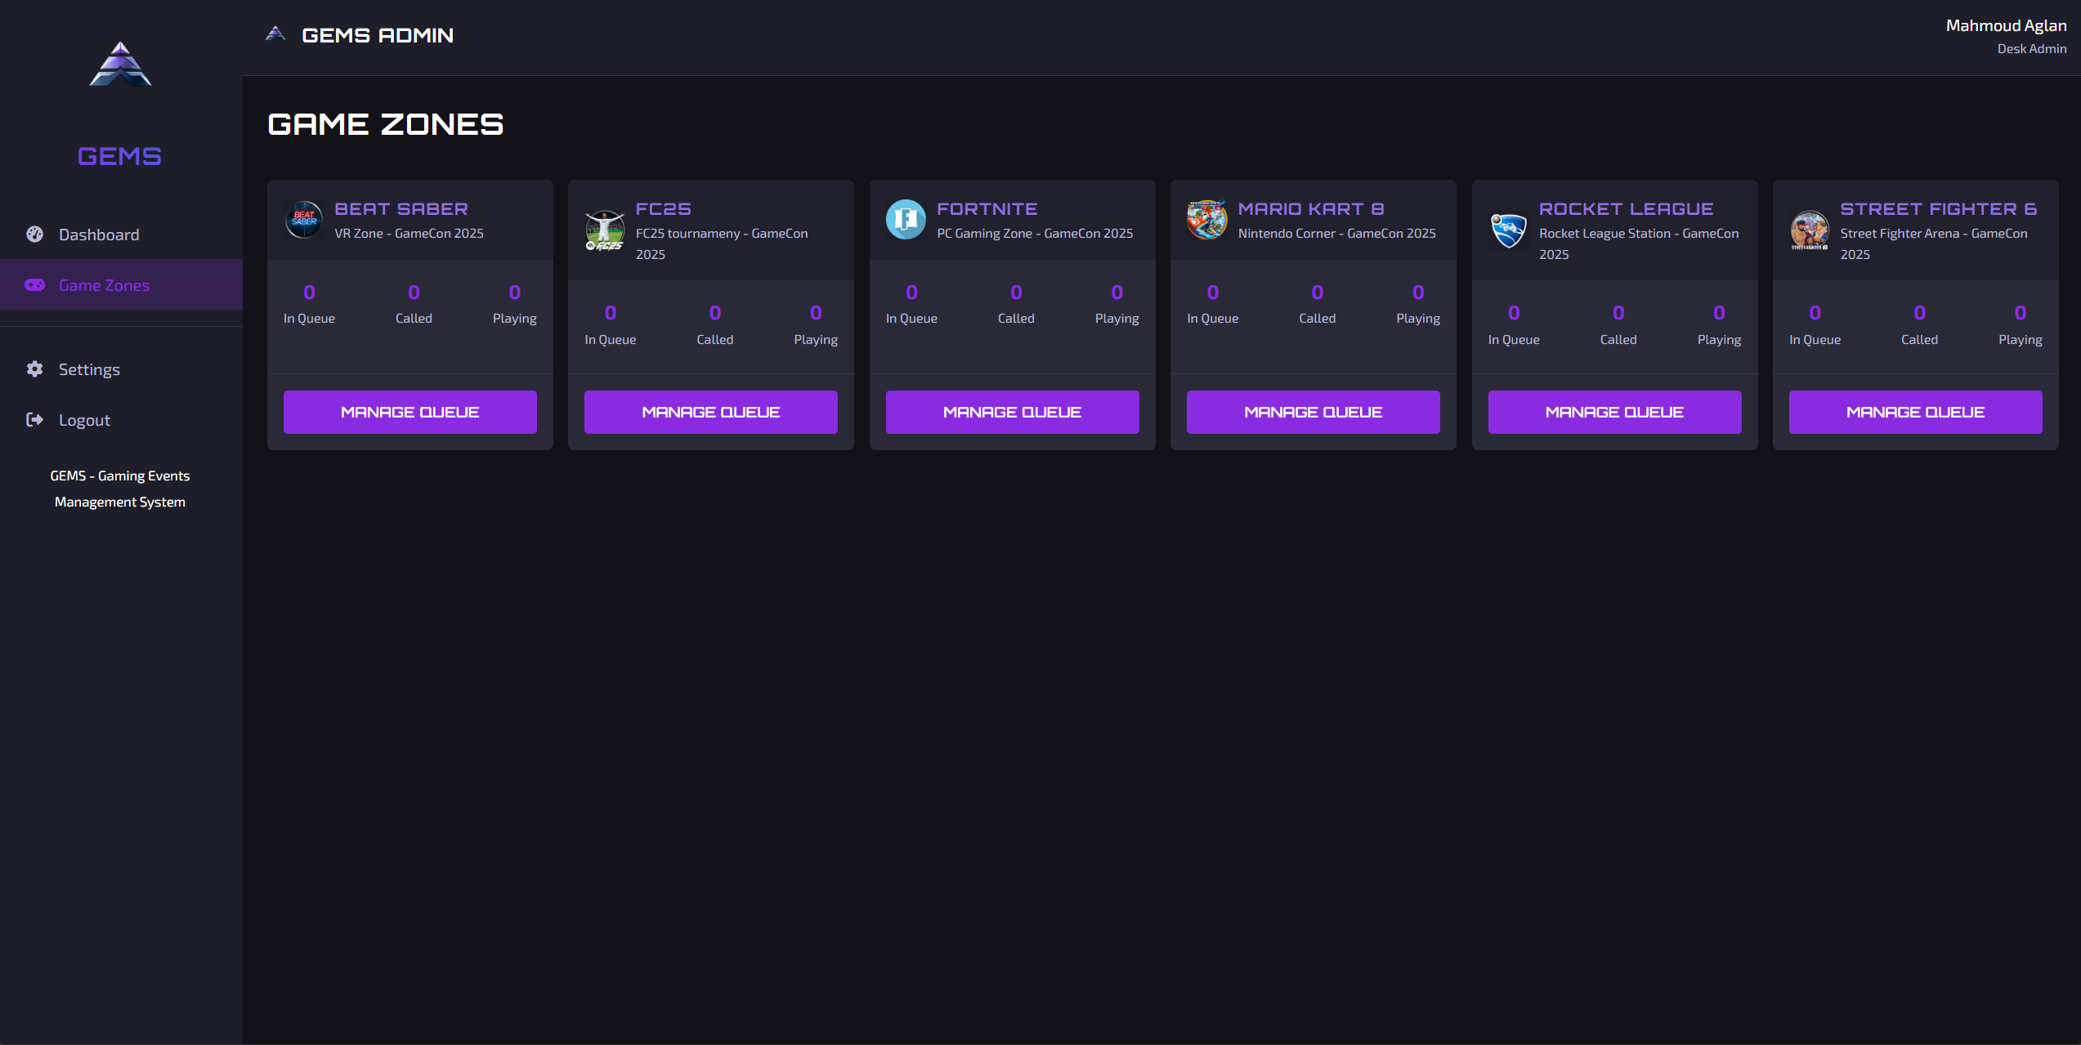Screen dimensions: 2081x1045
Task: Click the Rocket League shield icon
Action: click(1508, 230)
